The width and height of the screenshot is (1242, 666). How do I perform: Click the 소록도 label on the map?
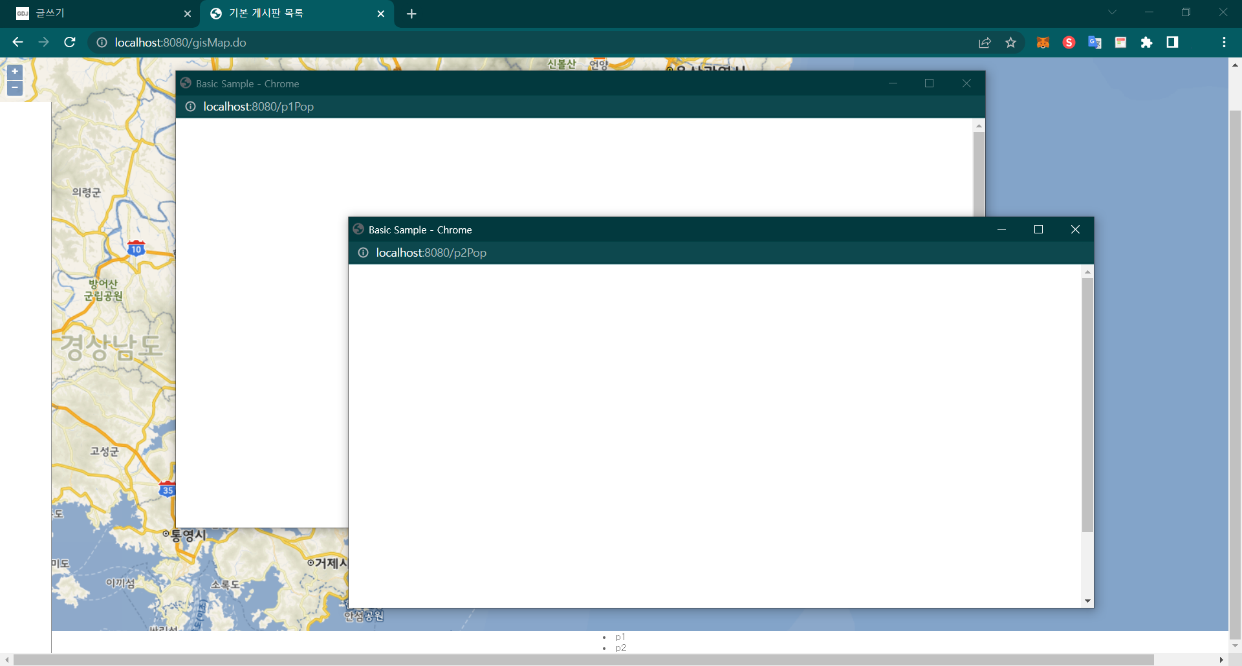(x=224, y=585)
